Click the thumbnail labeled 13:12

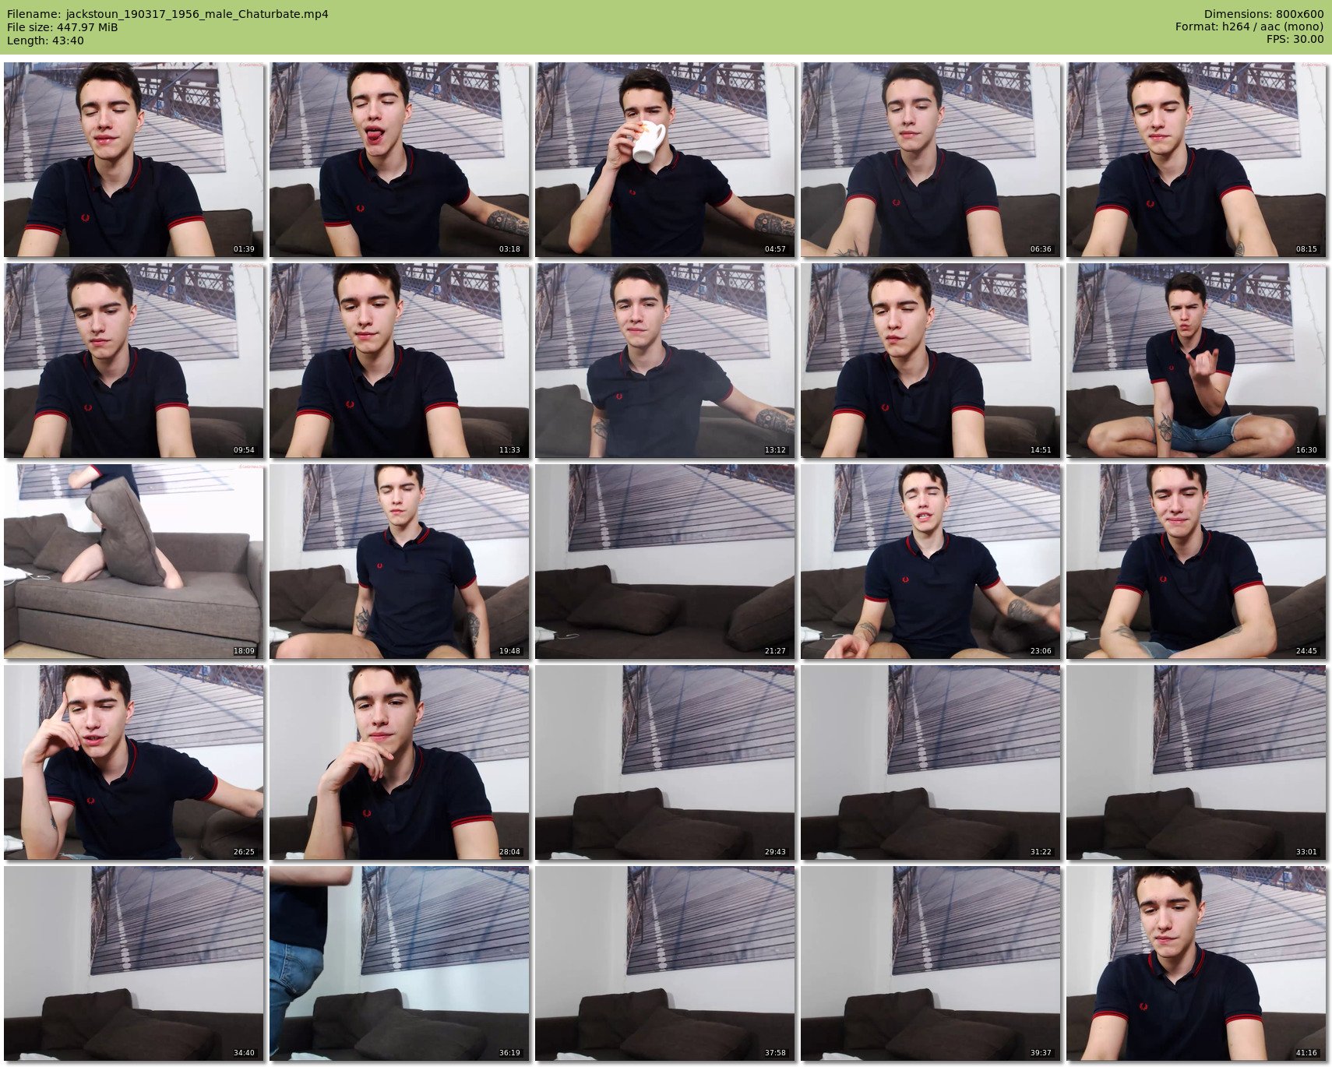click(x=664, y=361)
